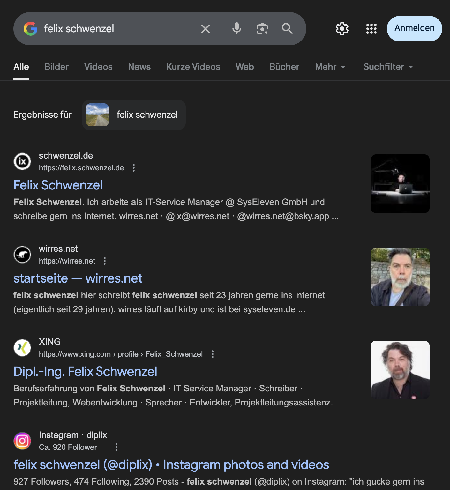Open Google Lens image search
The image size is (450, 490).
[262, 29]
